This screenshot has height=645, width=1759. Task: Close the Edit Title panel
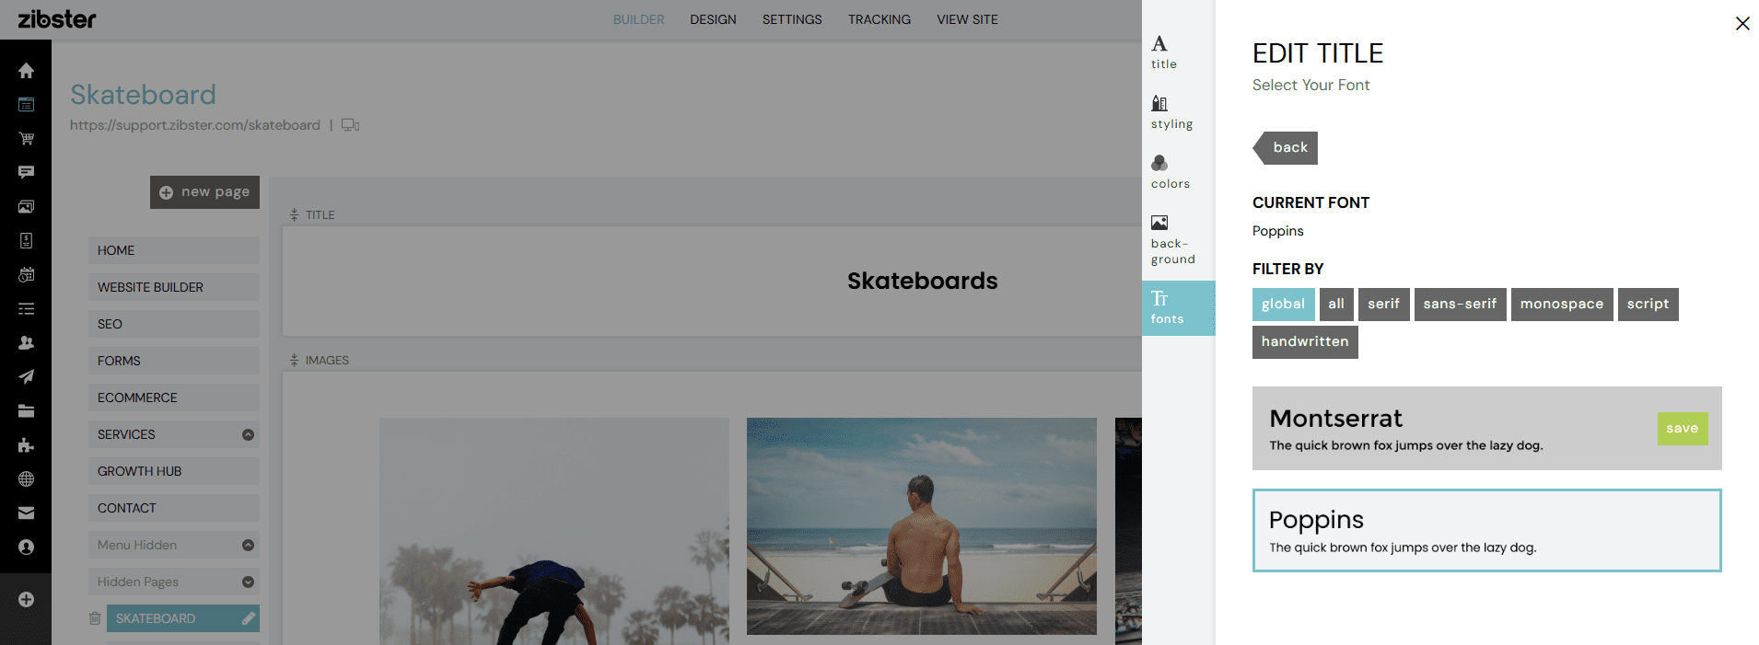(x=1742, y=23)
